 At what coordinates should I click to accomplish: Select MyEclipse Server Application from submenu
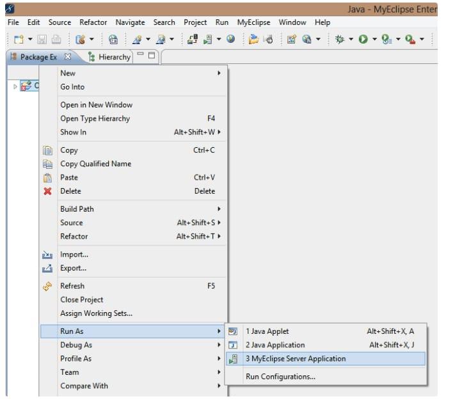295,359
